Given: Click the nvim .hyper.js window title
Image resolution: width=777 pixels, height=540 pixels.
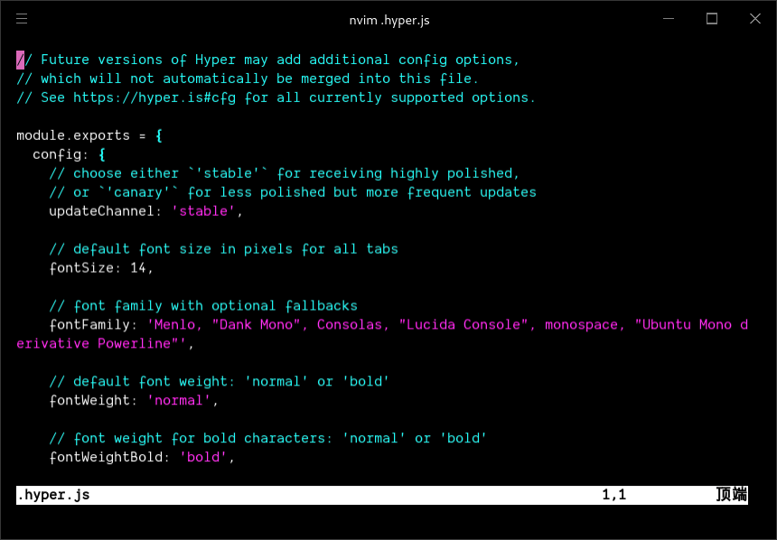Looking at the screenshot, I should [389, 19].
